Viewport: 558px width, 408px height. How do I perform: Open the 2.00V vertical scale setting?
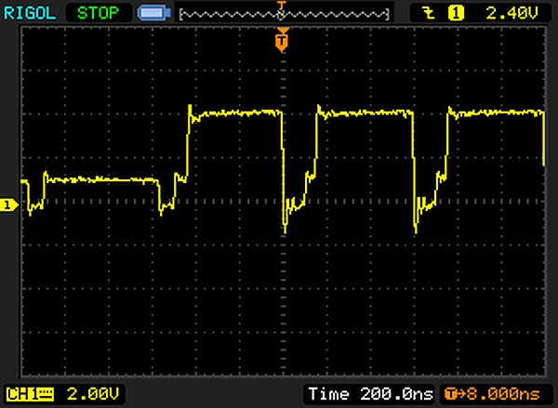click(78, 393)
